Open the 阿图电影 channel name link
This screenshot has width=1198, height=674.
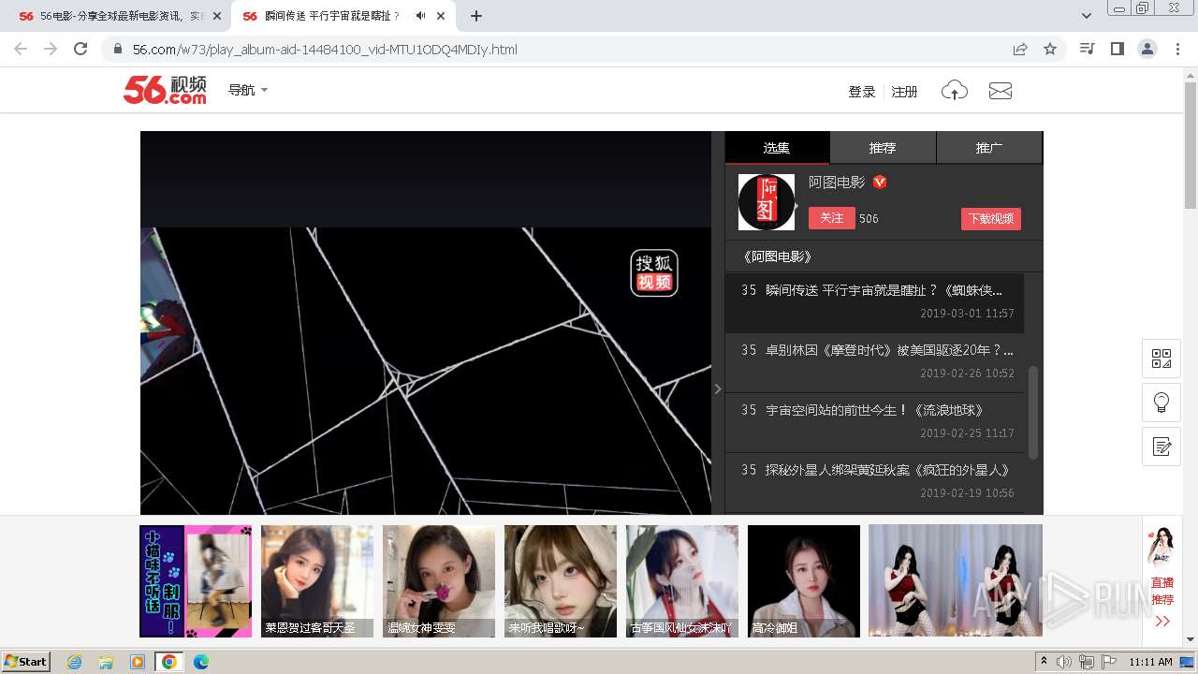pyautogui.click(x=837, y=183)
